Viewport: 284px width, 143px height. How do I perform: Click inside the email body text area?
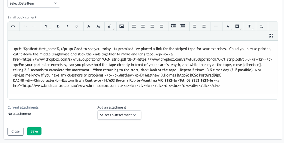[x=143, y=70]
